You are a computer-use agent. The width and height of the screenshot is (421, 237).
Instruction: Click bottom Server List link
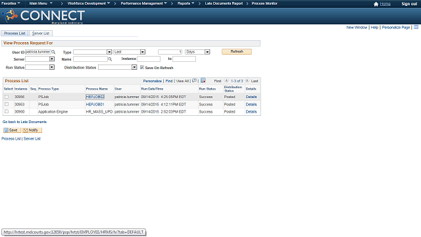[x=32, y=139]
